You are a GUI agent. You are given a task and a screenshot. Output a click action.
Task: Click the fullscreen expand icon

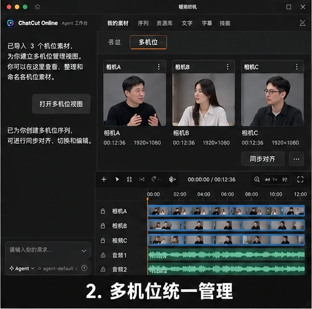coord(300,180)
